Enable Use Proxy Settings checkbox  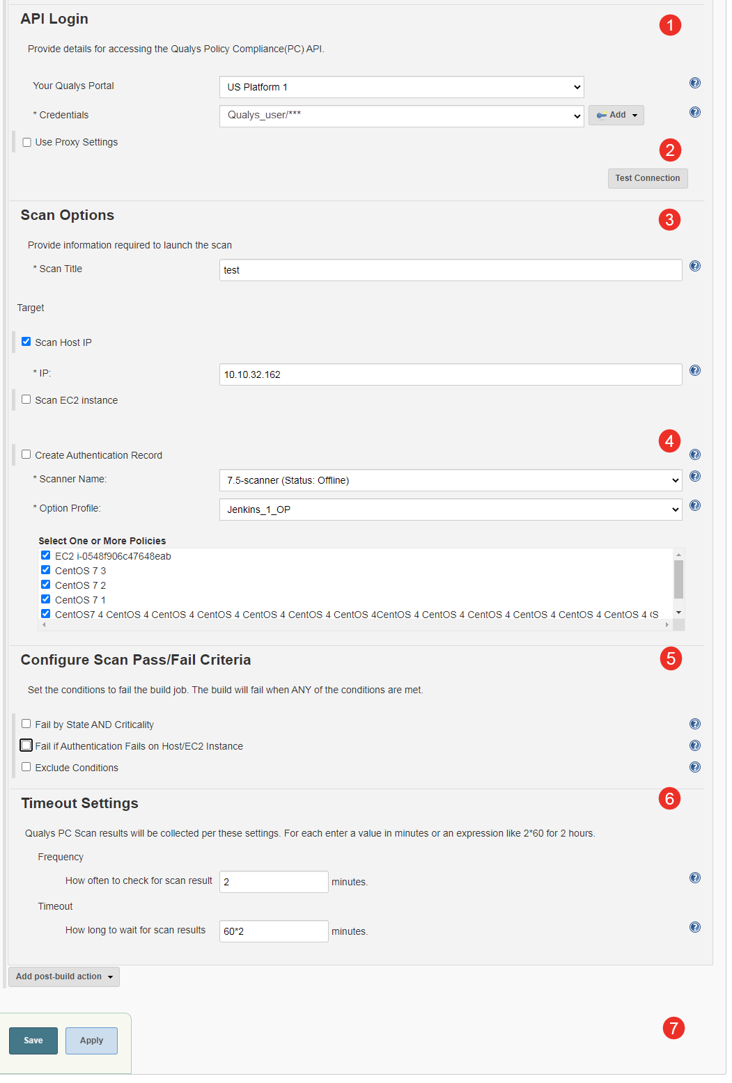click(x=26, y=142)
